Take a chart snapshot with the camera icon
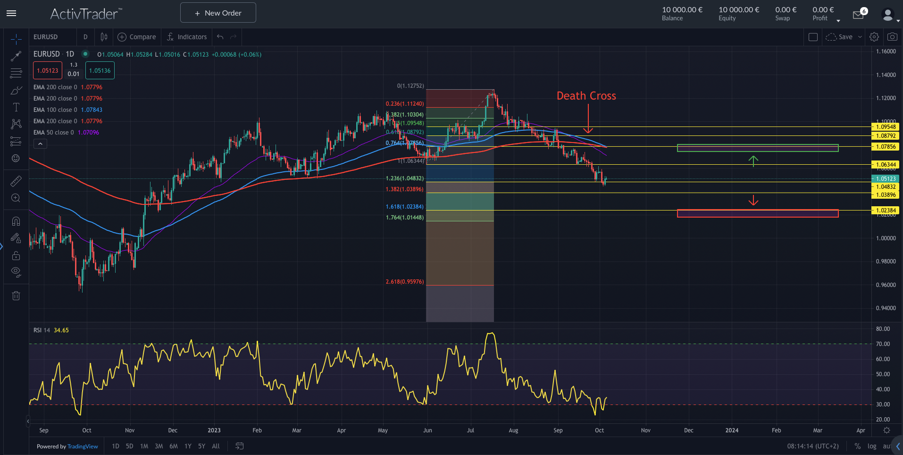This screenshot has height=455, width=903. point(892,36)
